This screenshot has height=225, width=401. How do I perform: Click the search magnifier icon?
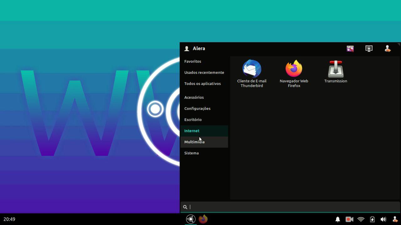185,207
